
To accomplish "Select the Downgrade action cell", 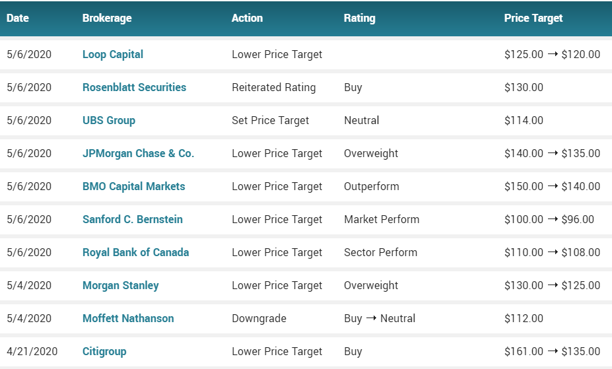I will coord(259,319).
